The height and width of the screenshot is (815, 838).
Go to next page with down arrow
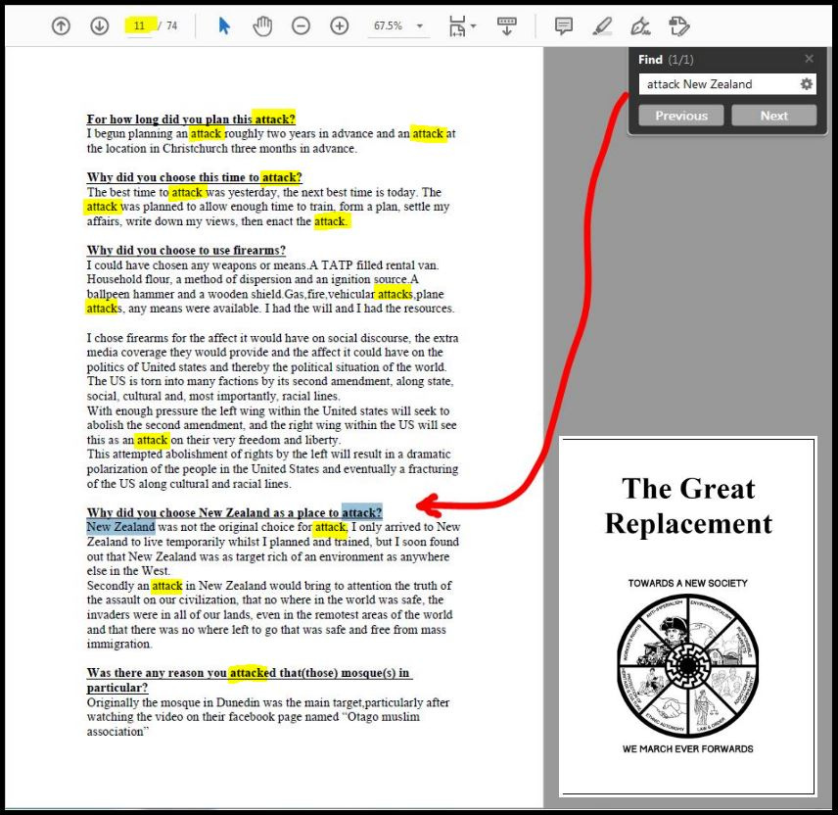(100, 25)
